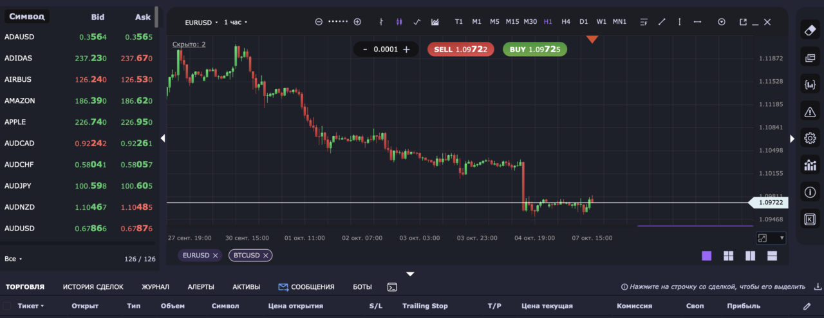Open the eraser tool in right sidebar
The image size is (824, 318).
pos(810,30)
